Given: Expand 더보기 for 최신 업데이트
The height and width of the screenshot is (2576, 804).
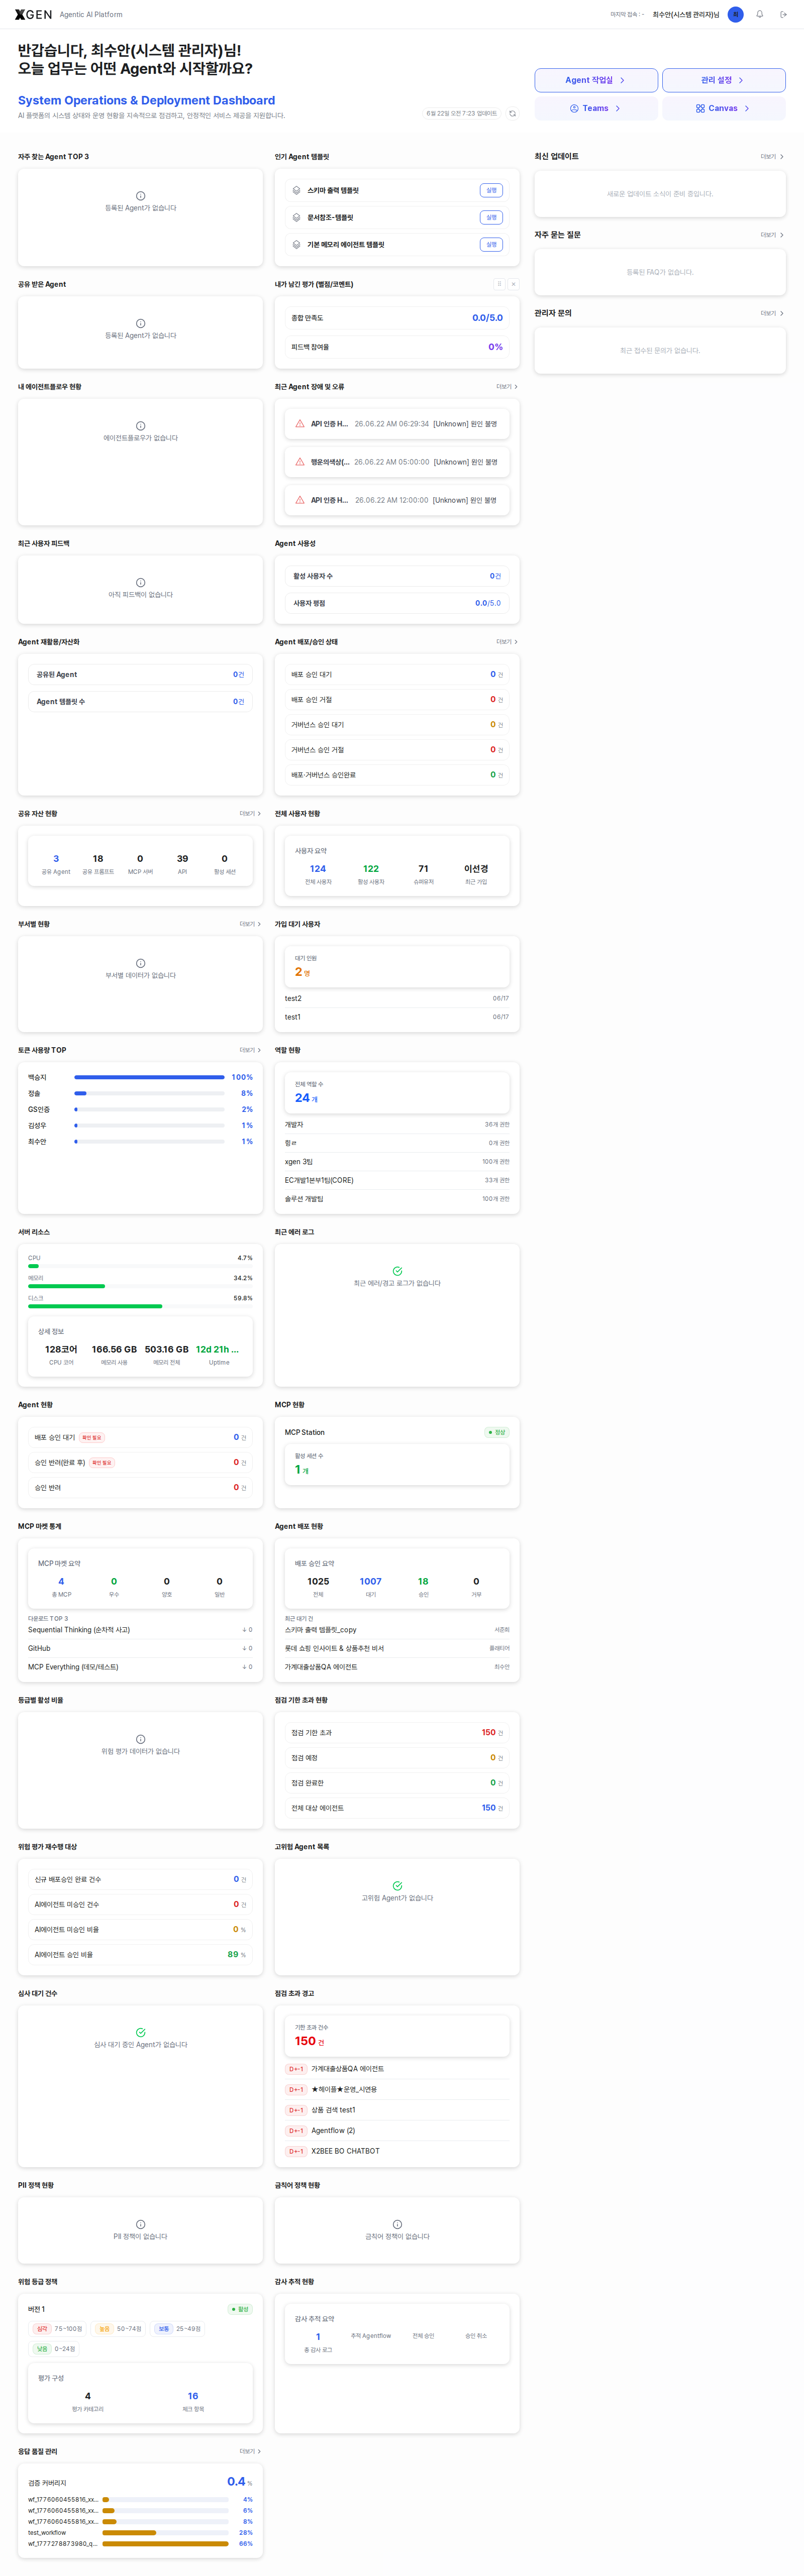Looking at the screenshot, I should pos(771,157).
